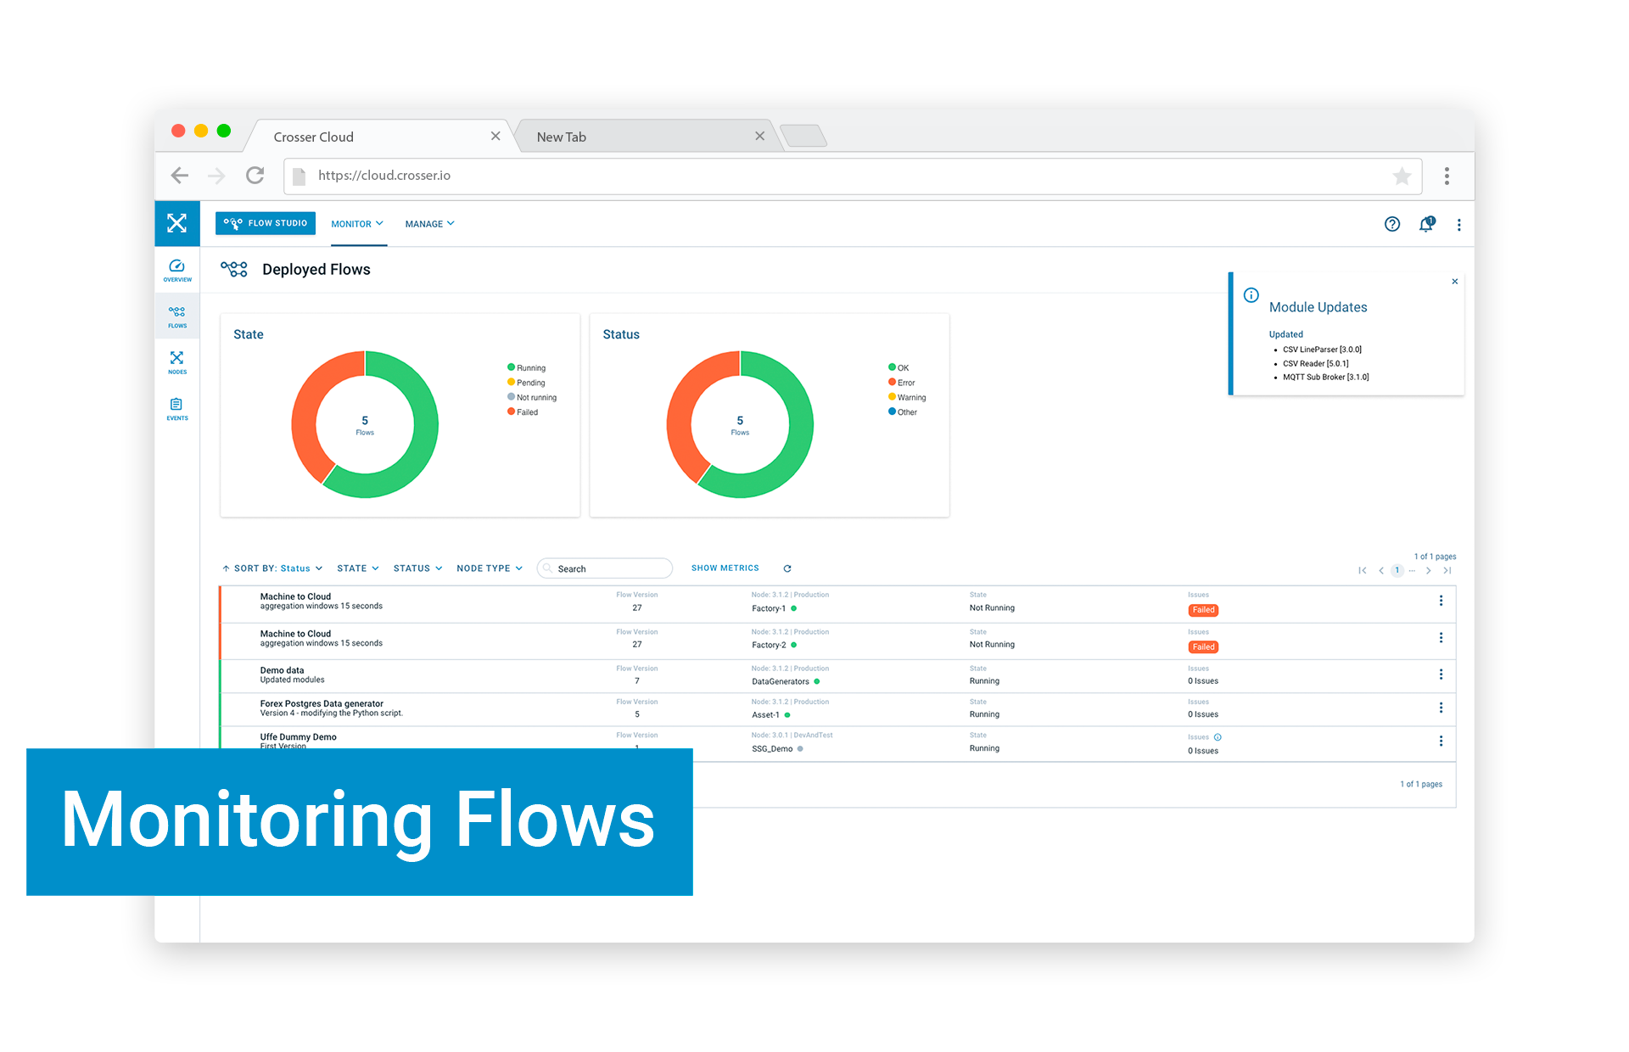The height and width of the screenshot is (1052, 1629).
Task: Open the Forex Postgres Data generator flow
Action: click(838, 709)
